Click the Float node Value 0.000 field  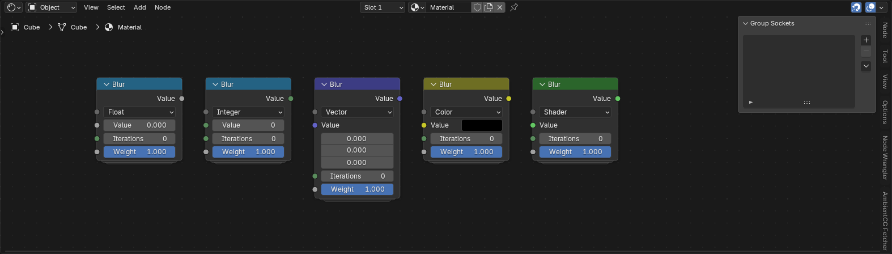tap(139, 125)
